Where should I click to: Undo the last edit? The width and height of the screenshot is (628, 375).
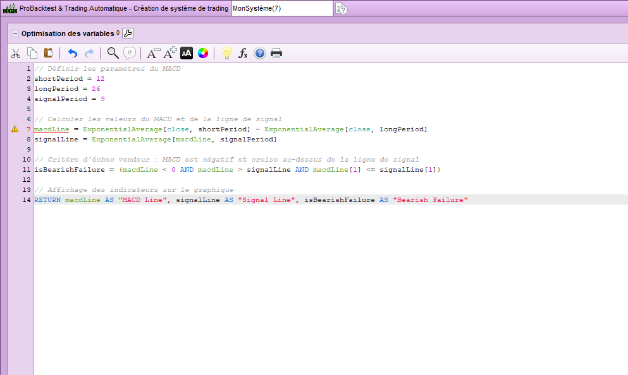tap(73, 53)
